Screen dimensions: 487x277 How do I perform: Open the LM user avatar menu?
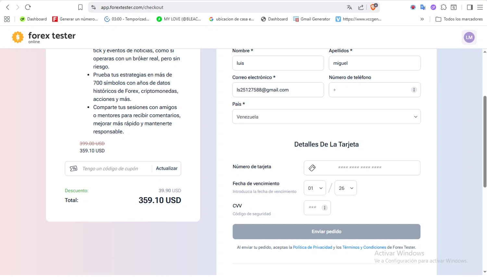click(x=469, y=37)
